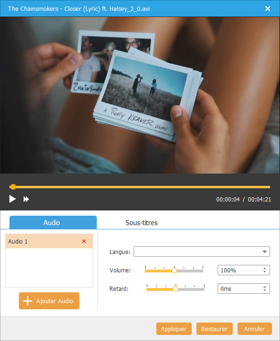The height and width of the screenshot is (341, 280).
Task: Click the 00:04:21 total duration text
Action: coord(260,200)
